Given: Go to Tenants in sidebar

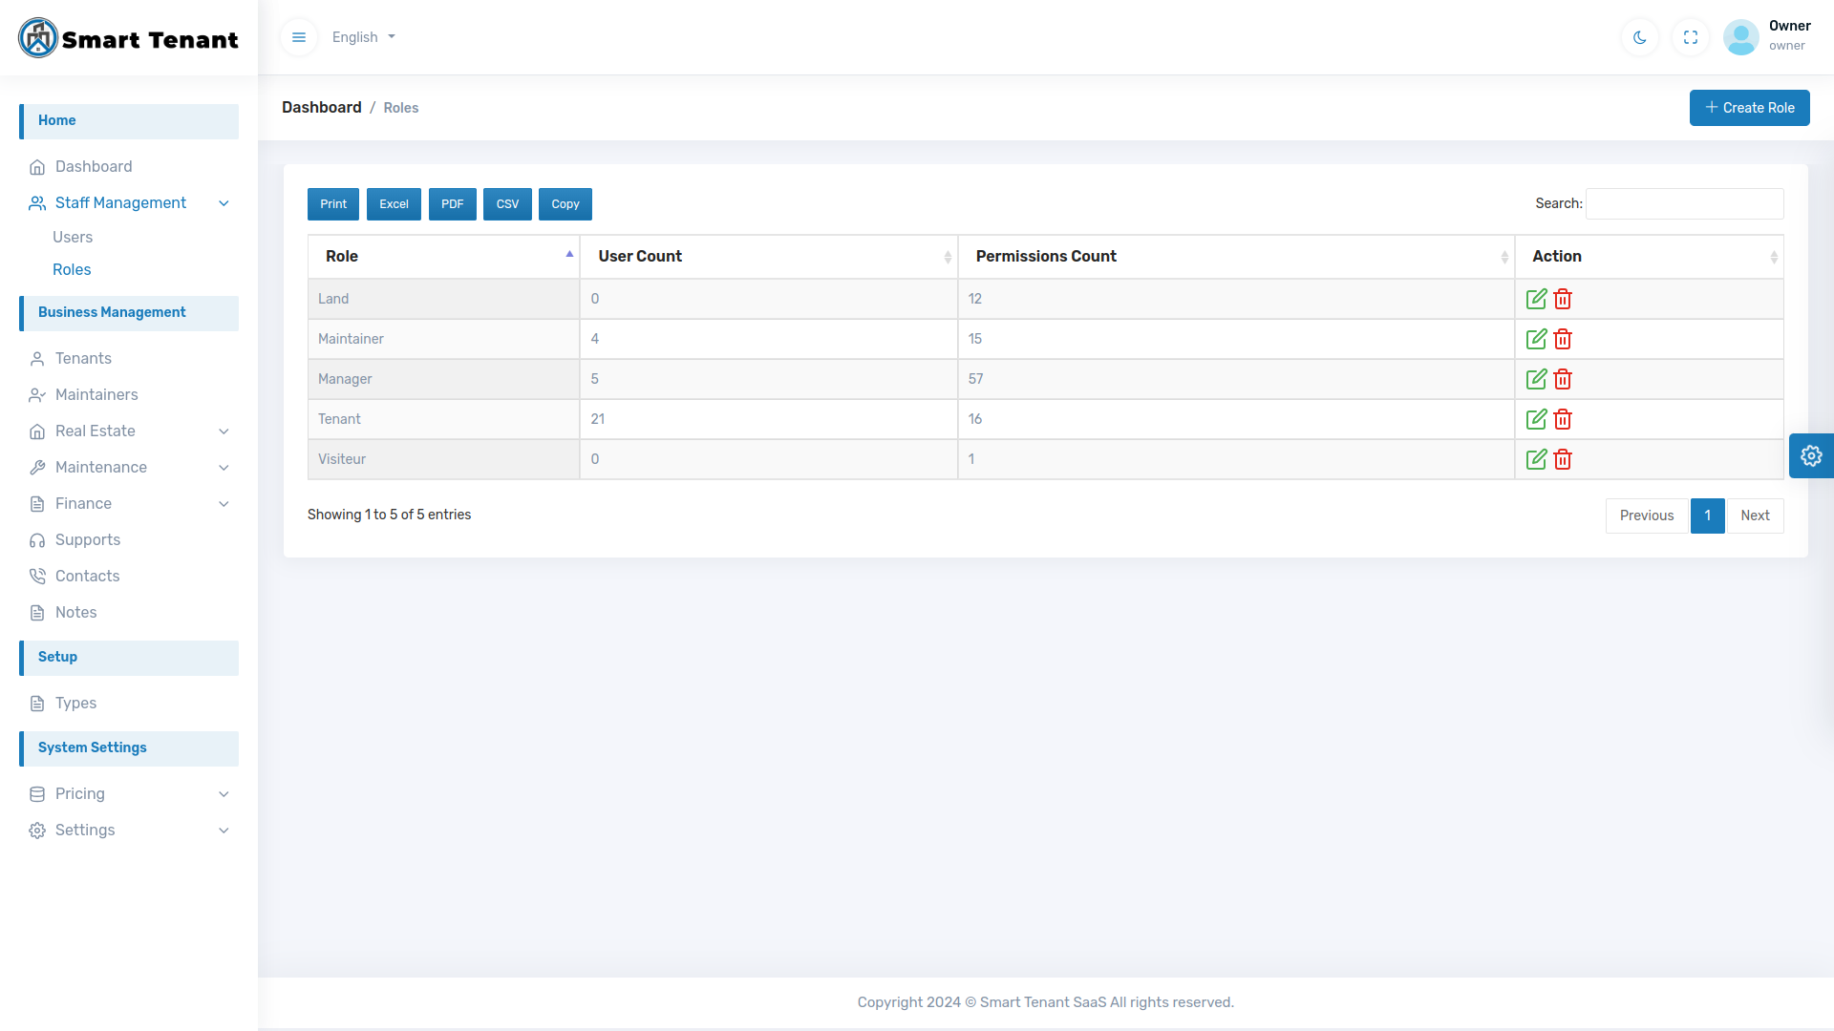Looking at the screenshot, I should [x=83, y=358].
